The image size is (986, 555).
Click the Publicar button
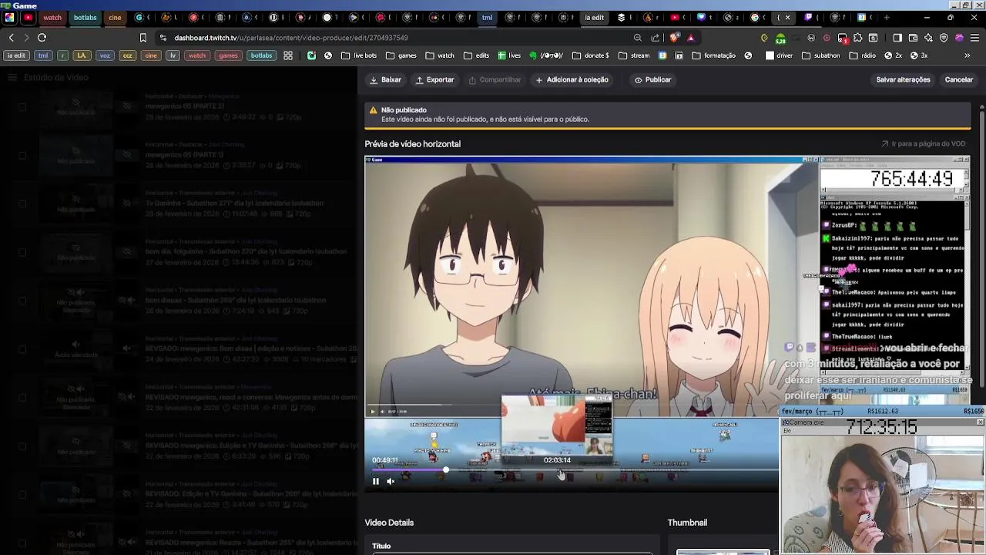click(x=652, y=79)
